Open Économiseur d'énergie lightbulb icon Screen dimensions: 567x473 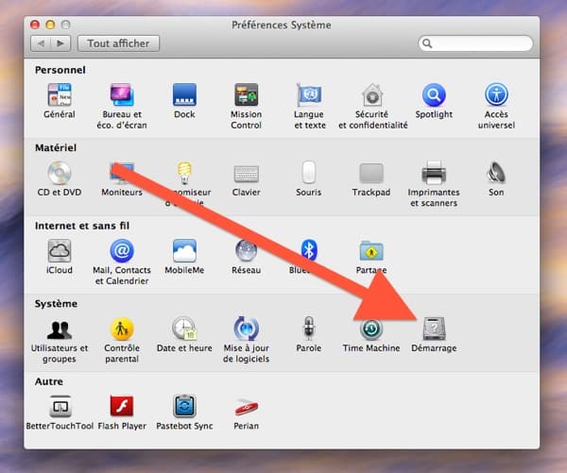184,173
